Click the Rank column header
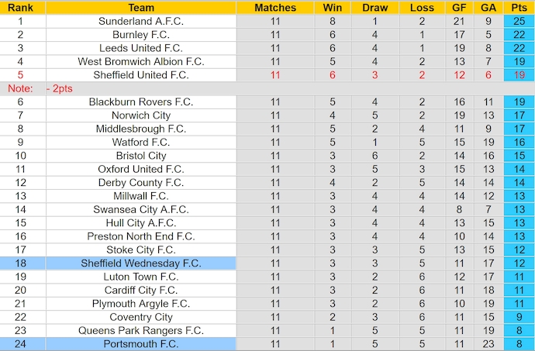This screenshot has height=351, width=535. coord(20,8)
